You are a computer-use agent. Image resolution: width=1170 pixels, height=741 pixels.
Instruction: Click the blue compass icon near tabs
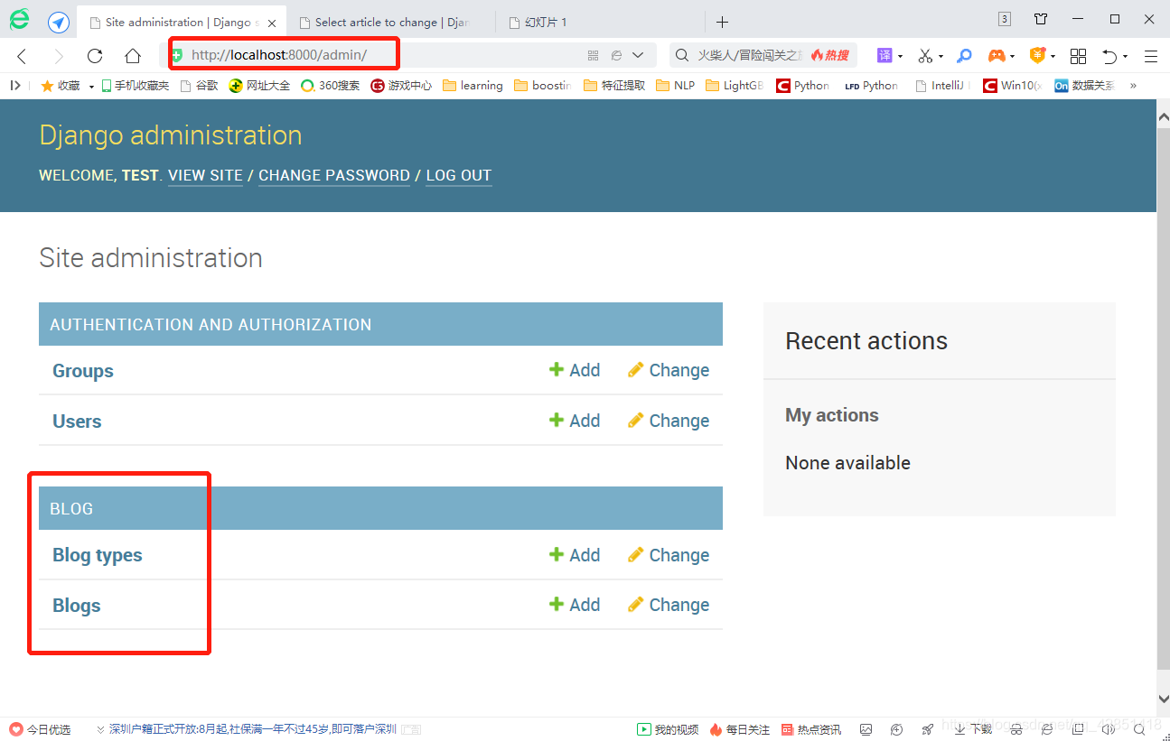(x=59, y=22)
